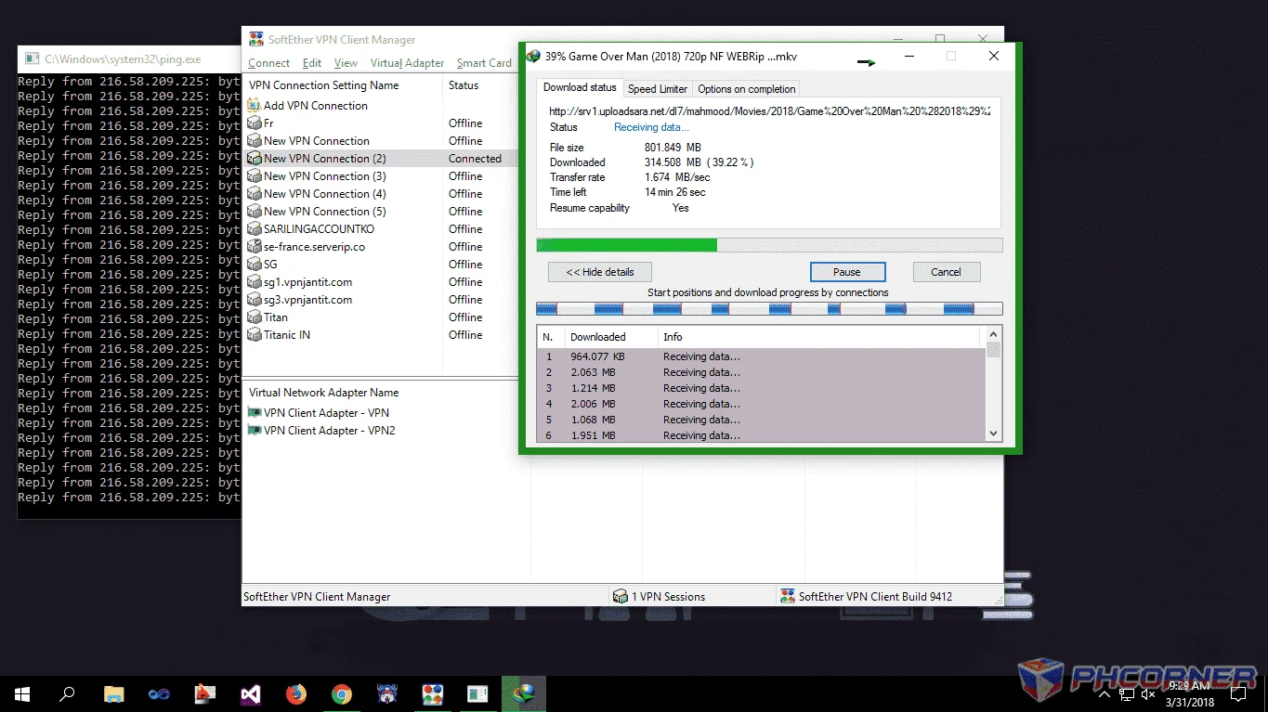This screenshot has width=1268, height=712.
Task: Click the VPN Client Adapter - VPN2 icon
Action: pos(255,430)
